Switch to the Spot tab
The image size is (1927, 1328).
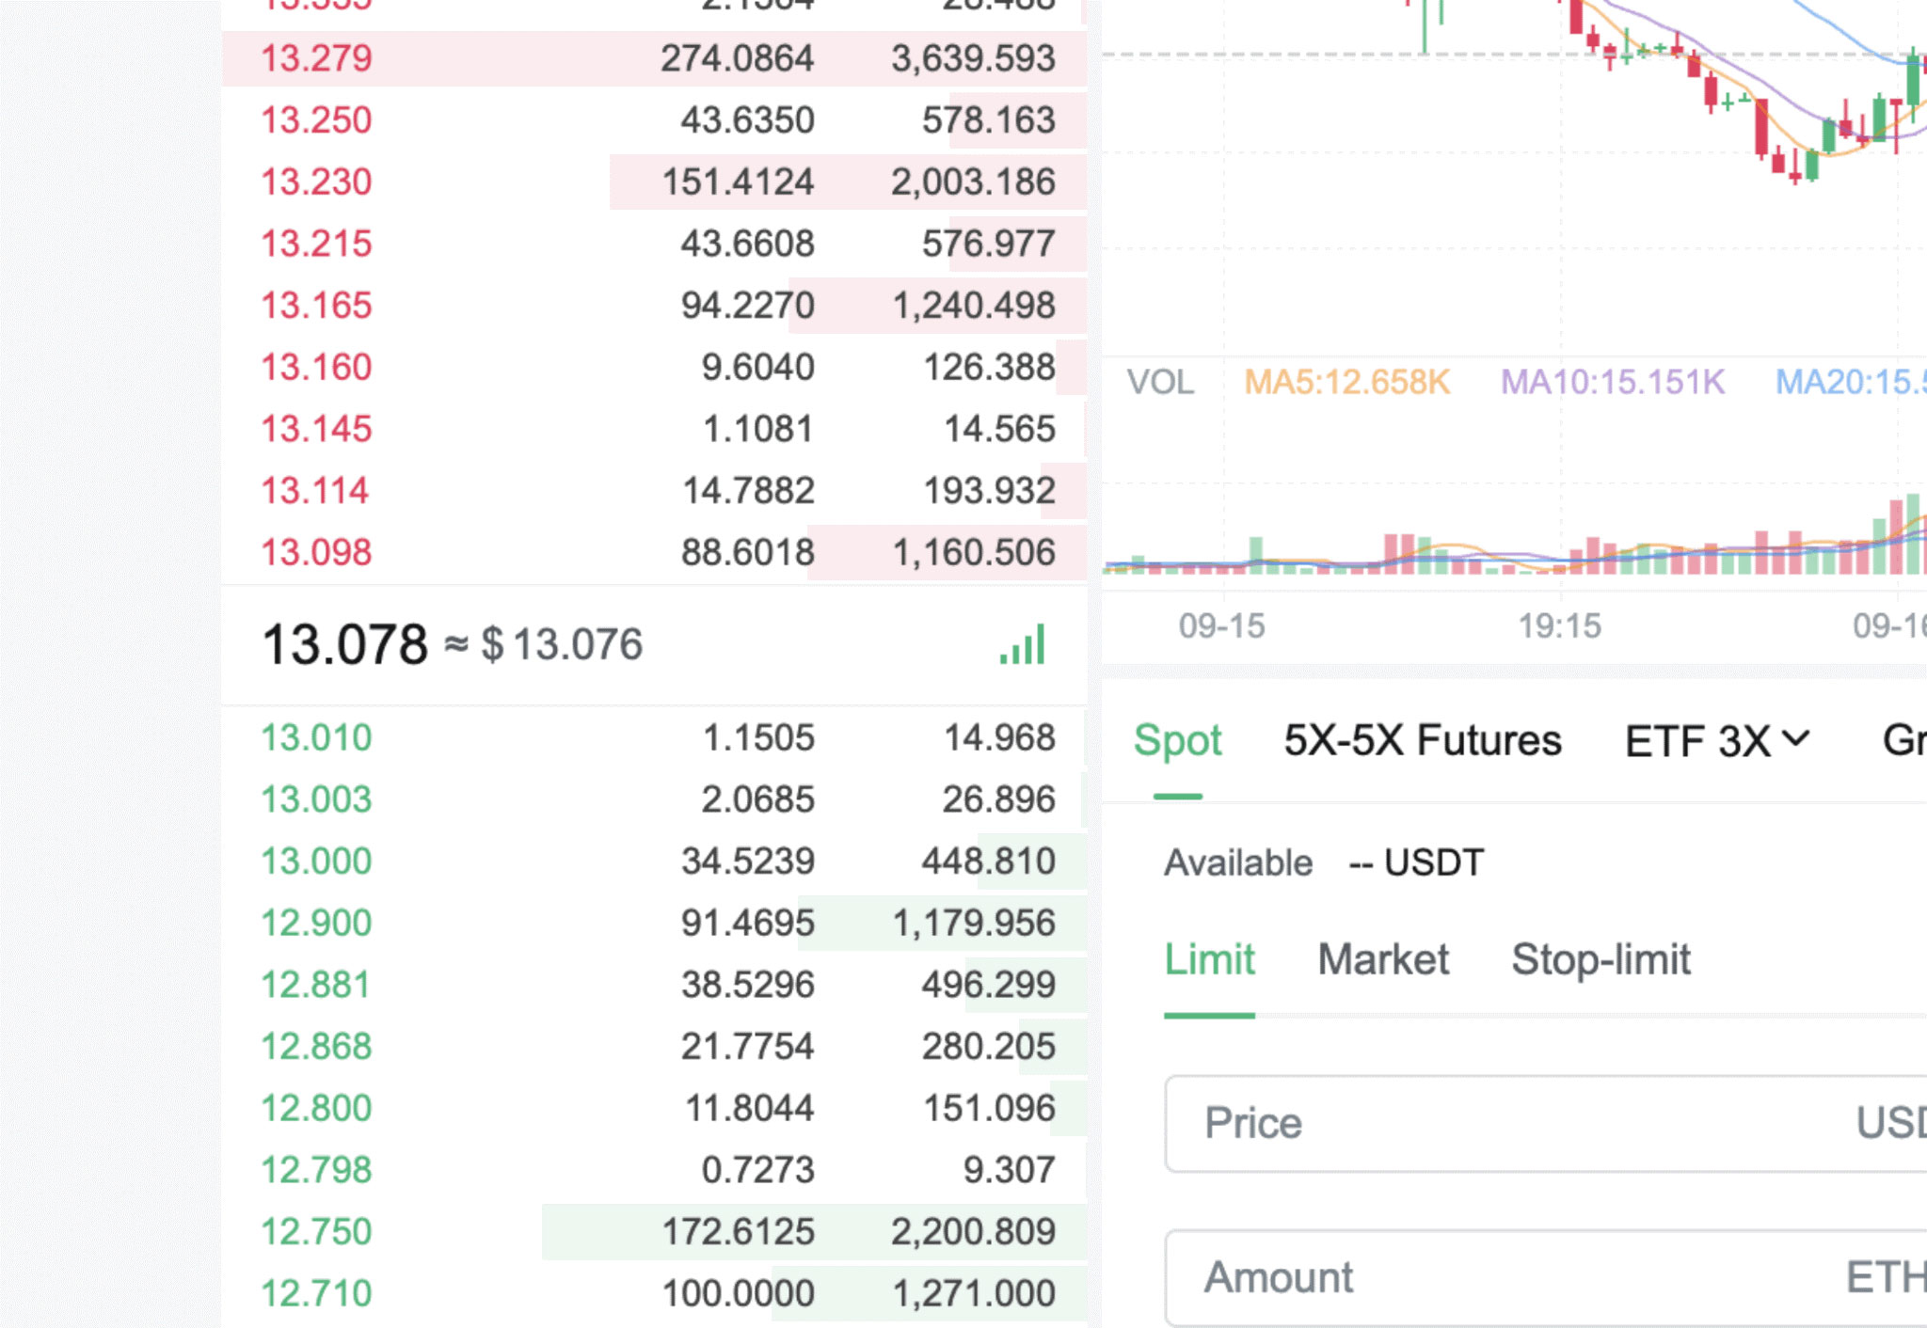[1177, 741]
